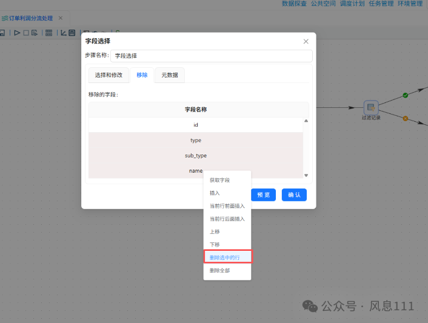The image size is (428, 323).
Task: Choose 获取字段 from the context menu
Action: coord(227,180)
